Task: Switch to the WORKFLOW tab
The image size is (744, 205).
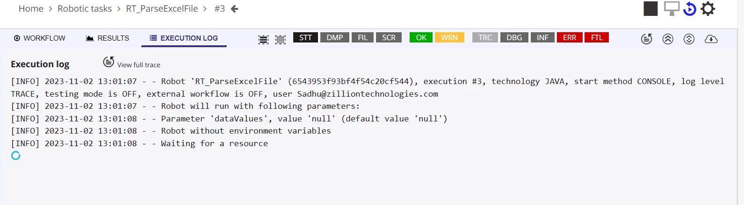Action: (x=40, y=38)
